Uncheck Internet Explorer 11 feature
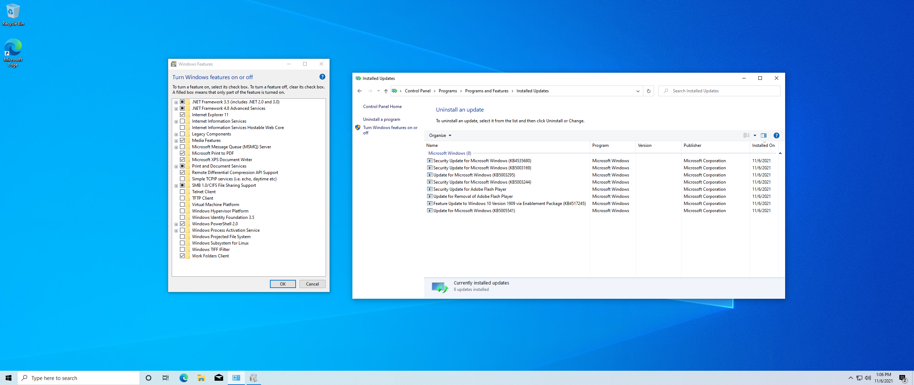Image resolution: width=914 pixels, height=385 pixels. (182, 115)
